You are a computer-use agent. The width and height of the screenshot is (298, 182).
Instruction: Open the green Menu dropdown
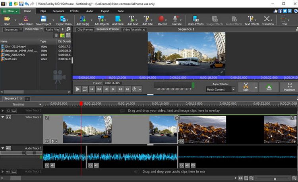coord(10,11)
